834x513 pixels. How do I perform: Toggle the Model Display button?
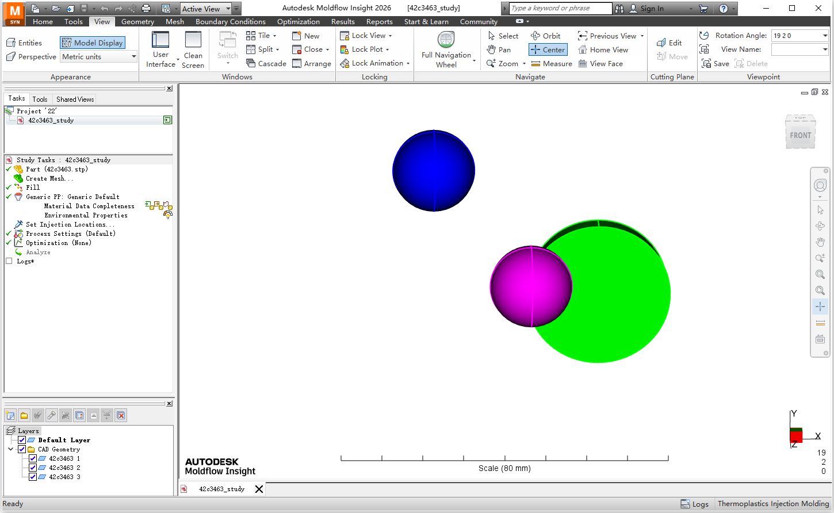93,43
